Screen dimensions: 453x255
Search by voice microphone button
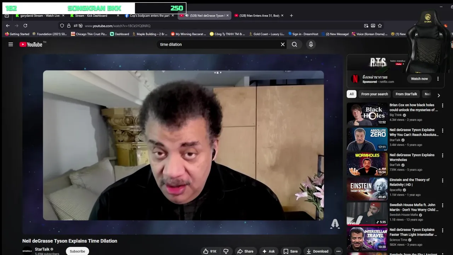[x=311, y=44]
